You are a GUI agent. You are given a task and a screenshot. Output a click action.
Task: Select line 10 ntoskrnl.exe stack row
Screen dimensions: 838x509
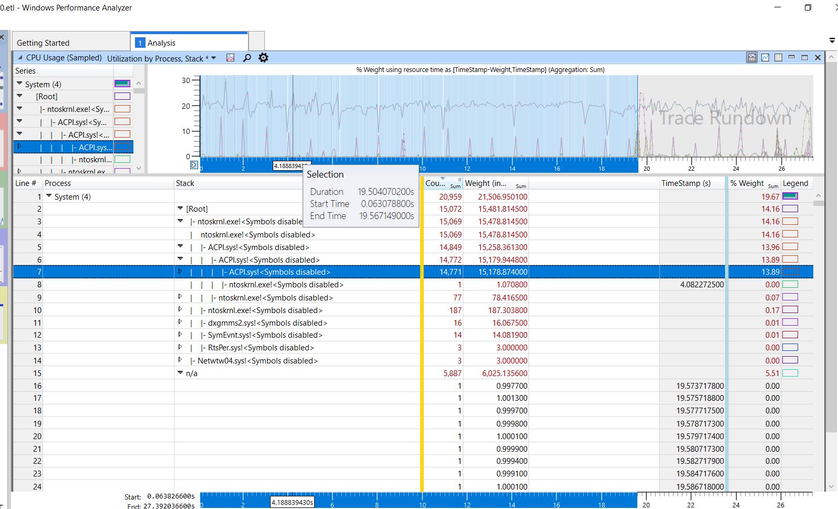(265, 310)
